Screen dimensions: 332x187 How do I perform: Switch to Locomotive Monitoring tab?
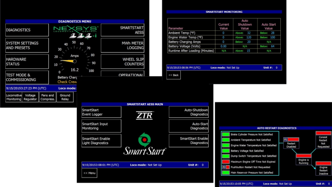(x=14, y=97)
